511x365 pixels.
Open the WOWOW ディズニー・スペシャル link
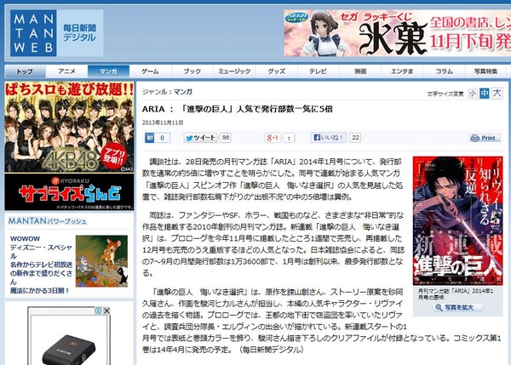(x=41, y=265)
